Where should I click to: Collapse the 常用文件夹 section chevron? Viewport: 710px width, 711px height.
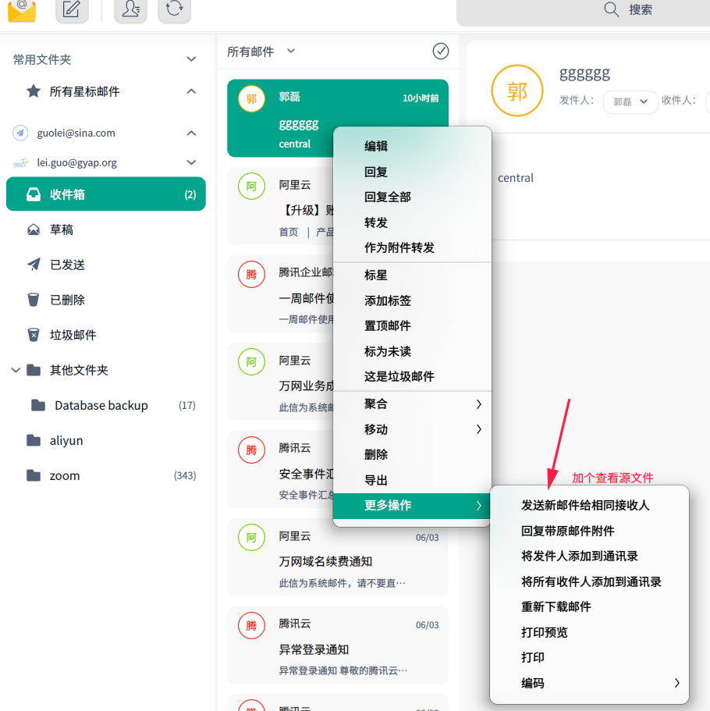191,59
